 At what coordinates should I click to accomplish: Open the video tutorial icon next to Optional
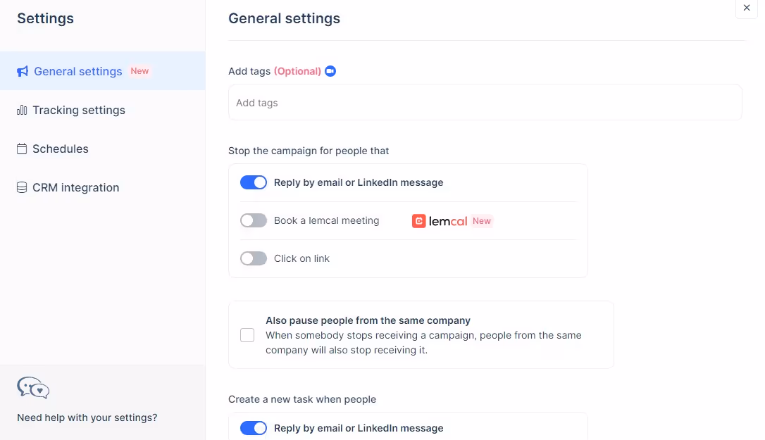tap(330, 70)
